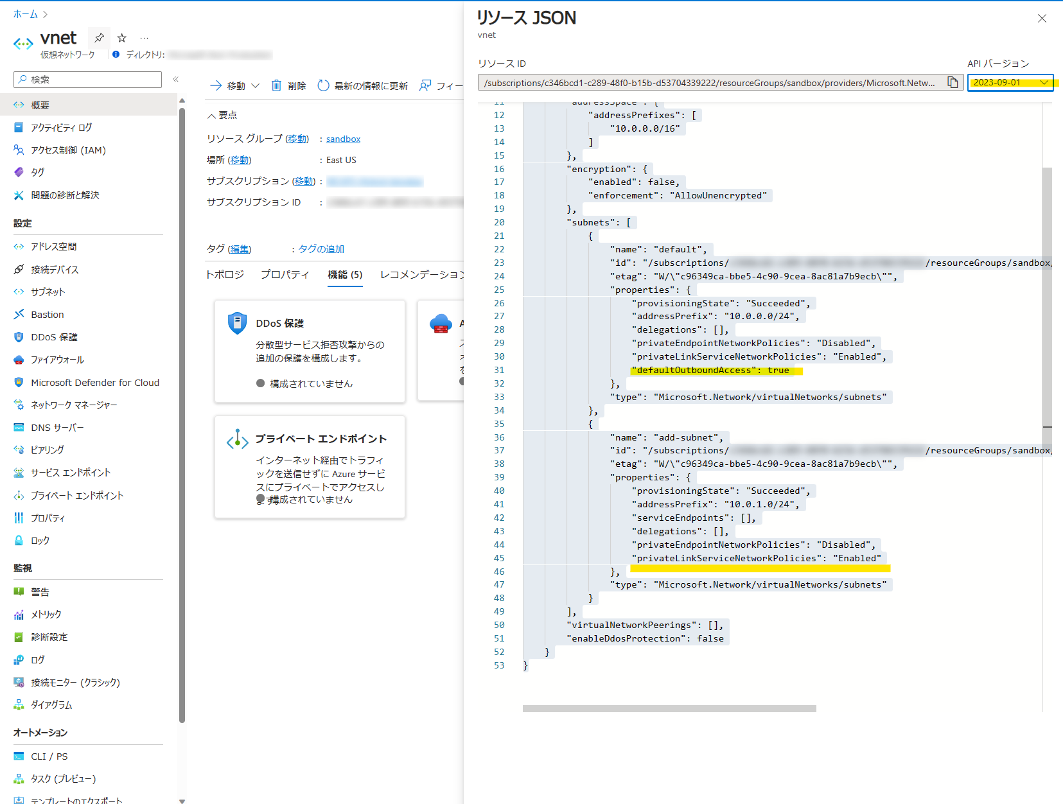
Task: Click the 削除 toolbar button
Action: (288, 85)
